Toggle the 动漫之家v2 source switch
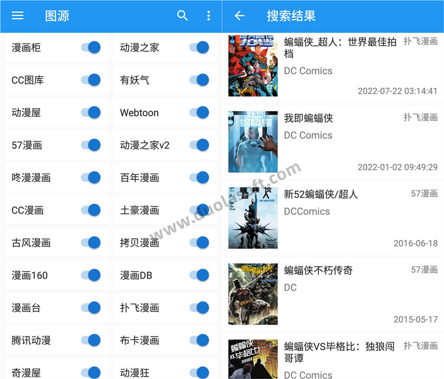The image size is (444, 379). pos(199,145)
